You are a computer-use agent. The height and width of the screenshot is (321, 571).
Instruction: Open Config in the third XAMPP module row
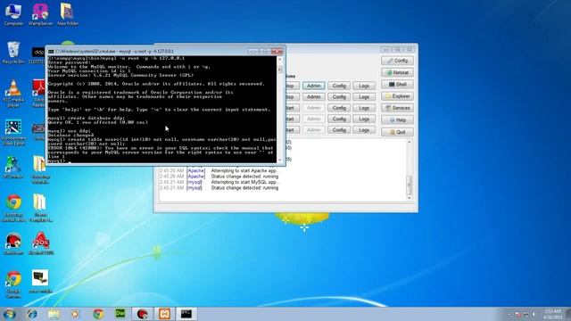tap(339, 108)
